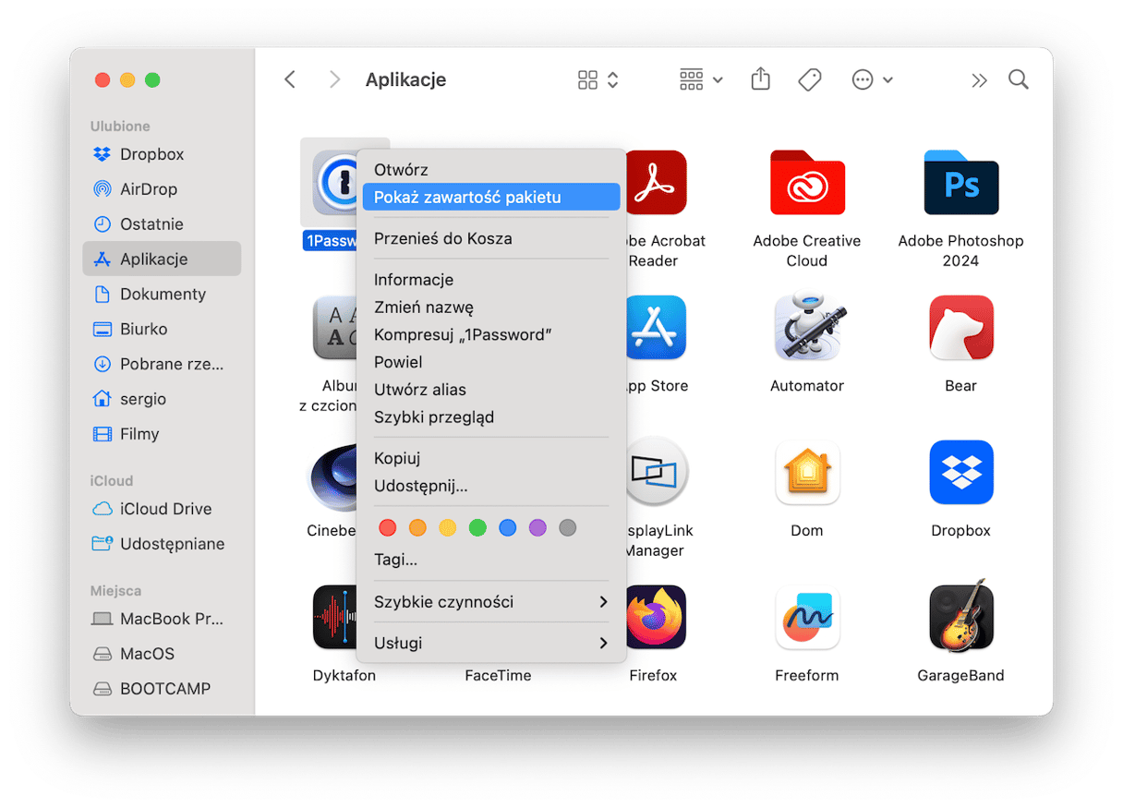Choose Powiel from the context menu

point(491,362)
